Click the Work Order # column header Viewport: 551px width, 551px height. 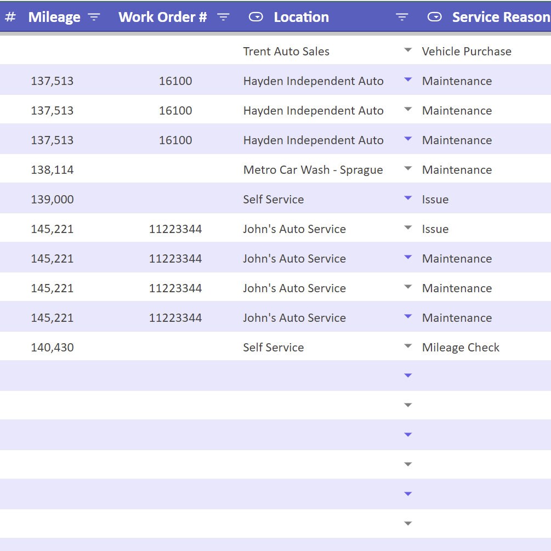coord(162,16)
